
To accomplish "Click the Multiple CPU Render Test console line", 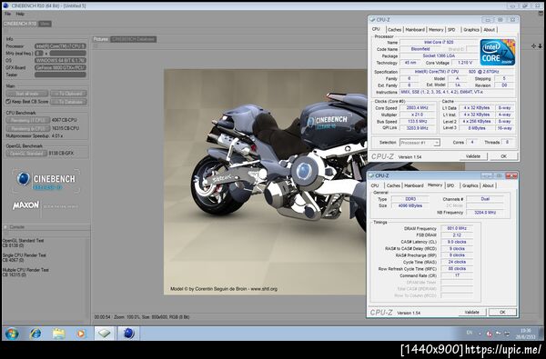I will click(25, 270).
